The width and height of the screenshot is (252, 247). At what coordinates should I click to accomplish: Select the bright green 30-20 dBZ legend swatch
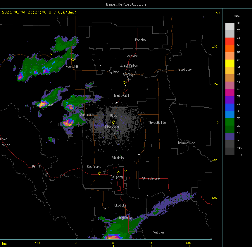click(230, 122)
